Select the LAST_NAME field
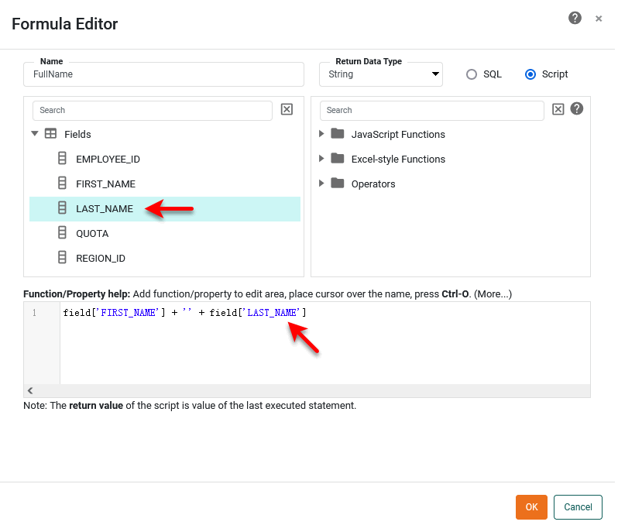 pos(105,208)
